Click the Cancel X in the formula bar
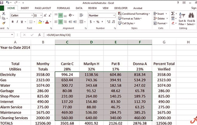This screenshot has width=197, height=125. [24, 35]
